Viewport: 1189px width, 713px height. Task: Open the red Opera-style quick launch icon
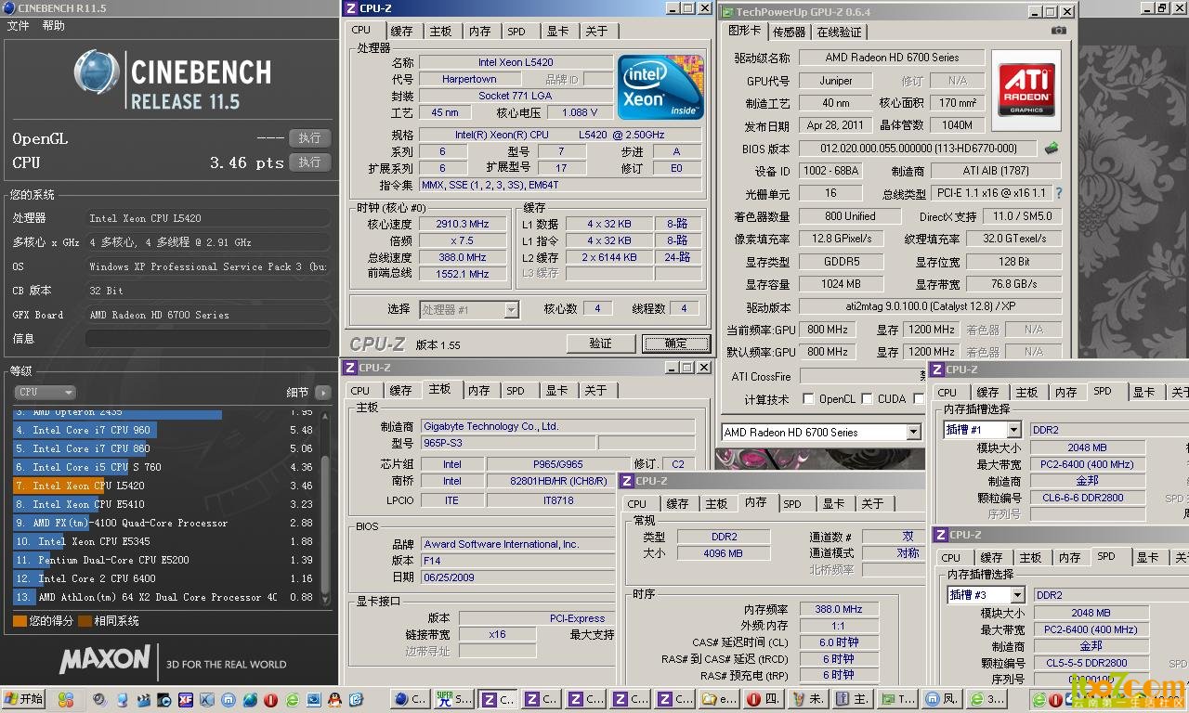tap(270, 699)
